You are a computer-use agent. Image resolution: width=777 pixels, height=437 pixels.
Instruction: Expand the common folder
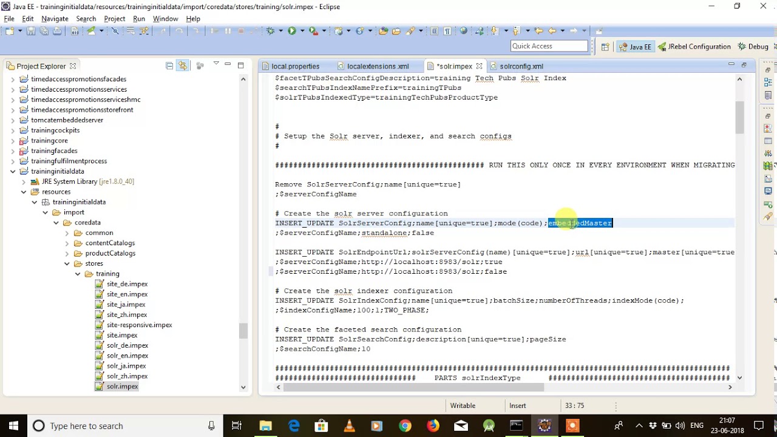point(67,232)
